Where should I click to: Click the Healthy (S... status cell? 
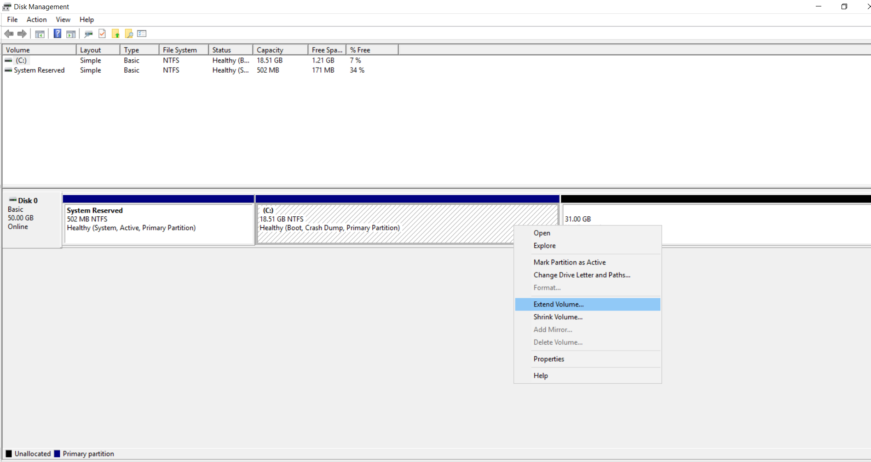[231, 70]
